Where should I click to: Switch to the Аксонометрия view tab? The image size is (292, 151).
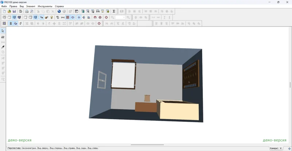(29, 148)
